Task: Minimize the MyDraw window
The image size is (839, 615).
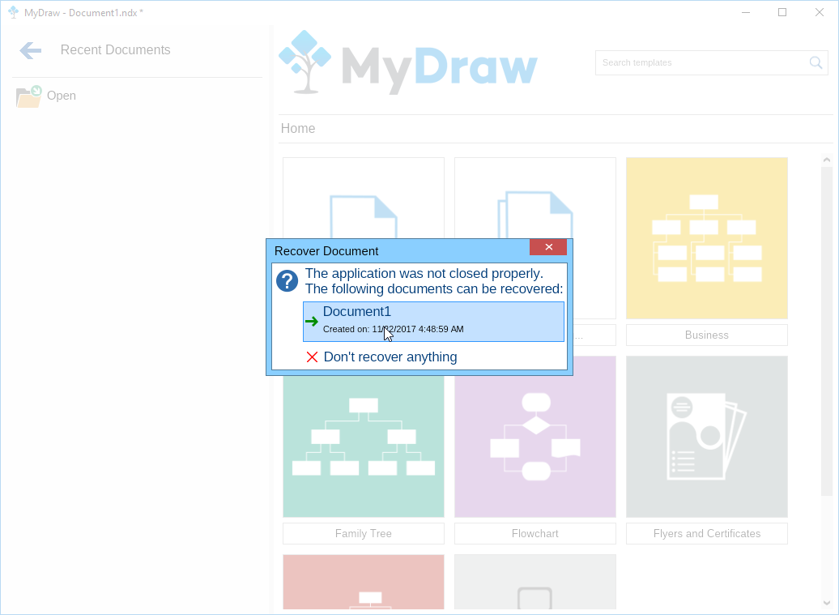Action: point(745,12)
